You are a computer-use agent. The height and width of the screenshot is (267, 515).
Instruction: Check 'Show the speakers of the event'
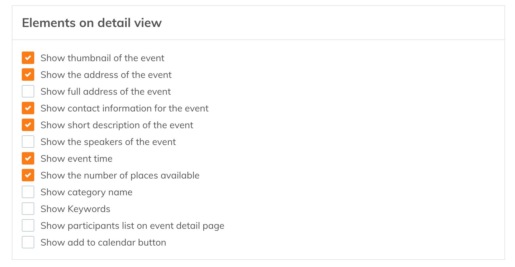(x=28, y=142)
